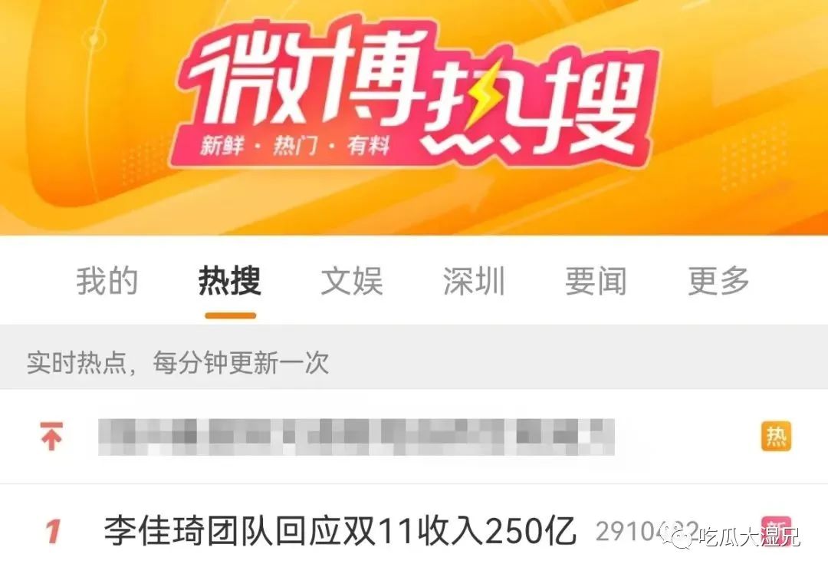The width and height of the screenshot is (828, 574).
Task: Click the orange 热 badge
Action: (776, 436)
